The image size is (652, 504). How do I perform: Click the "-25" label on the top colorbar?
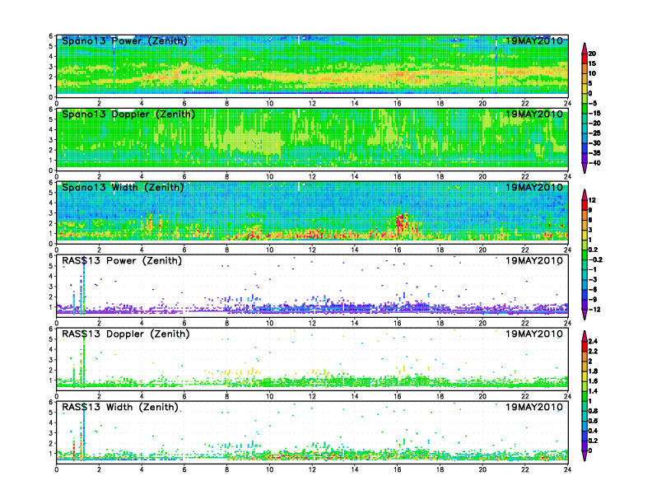[594, 133]
